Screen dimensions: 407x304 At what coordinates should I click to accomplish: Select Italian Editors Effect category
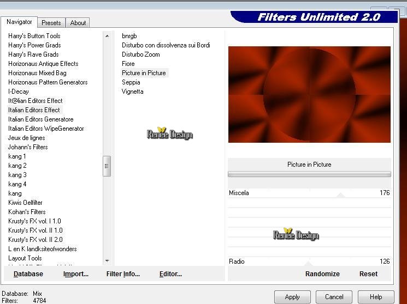[x=34, y=110]
